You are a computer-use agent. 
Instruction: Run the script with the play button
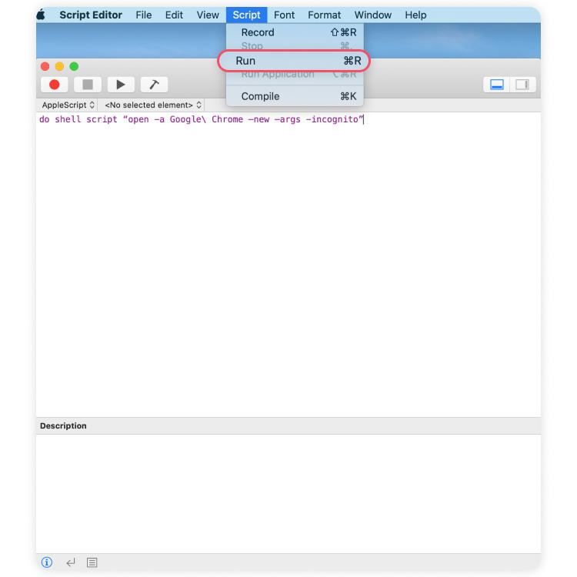pos(121,85)
